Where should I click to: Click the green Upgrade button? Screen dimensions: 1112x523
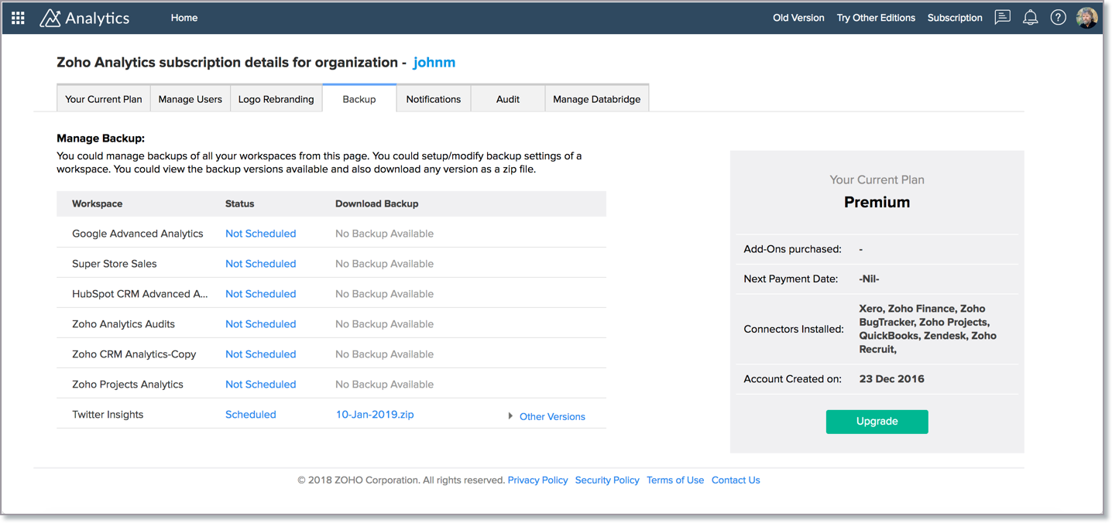pos(877,422)
